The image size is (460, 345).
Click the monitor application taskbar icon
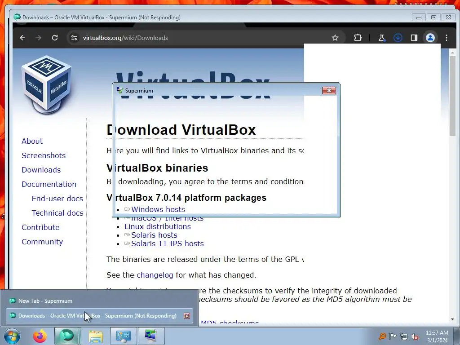[151, 336]
